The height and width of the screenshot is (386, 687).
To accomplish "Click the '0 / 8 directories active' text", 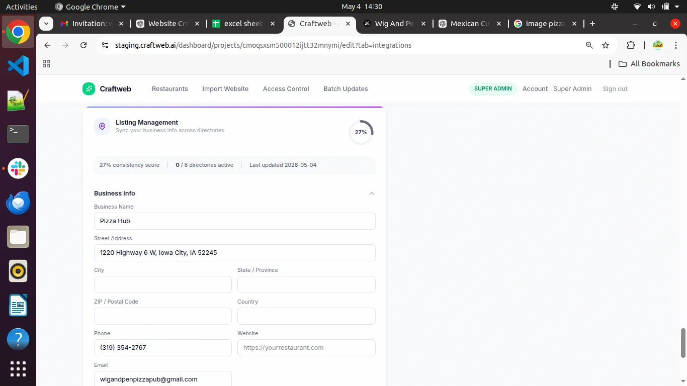I will coord(204,165).
